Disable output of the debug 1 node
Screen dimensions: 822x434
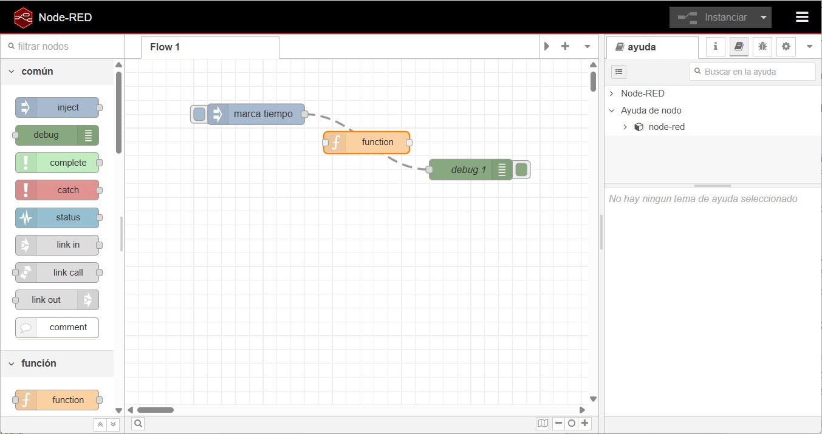click(521, 169)
